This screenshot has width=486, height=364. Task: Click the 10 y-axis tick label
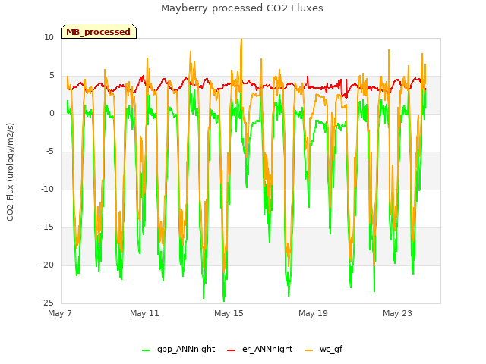[x=49, y=37]
